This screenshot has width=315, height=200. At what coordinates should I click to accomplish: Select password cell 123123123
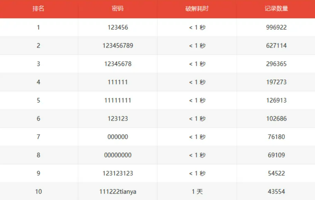pyautogui.click(x=118, y=174)
